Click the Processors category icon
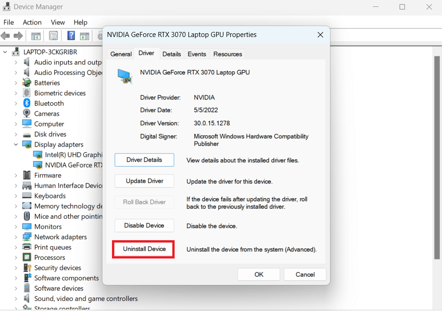442x311 pixels. tap(27, 258)
